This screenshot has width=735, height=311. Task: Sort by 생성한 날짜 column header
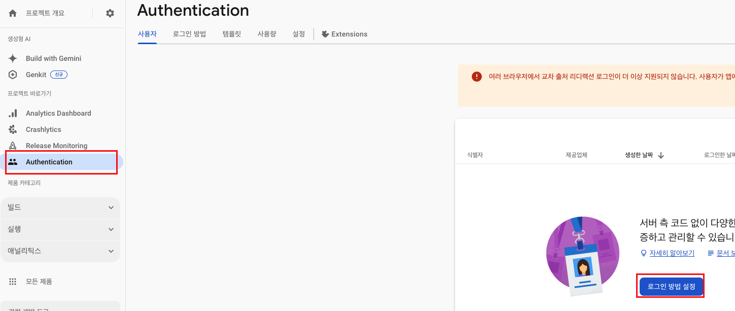tap(639, 155)
